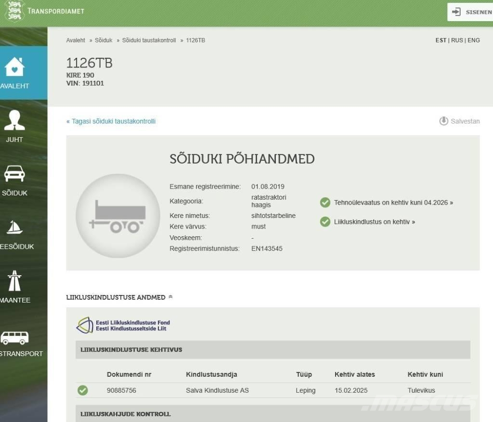Click the Kindlustusandja column header

click(x=212, y=374)
